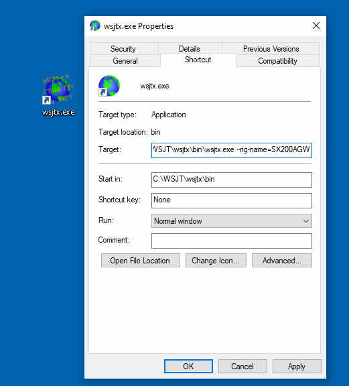Screen dimensions: 349x386
Task: Confirm the dialog with OK
Action: point(188,366)
